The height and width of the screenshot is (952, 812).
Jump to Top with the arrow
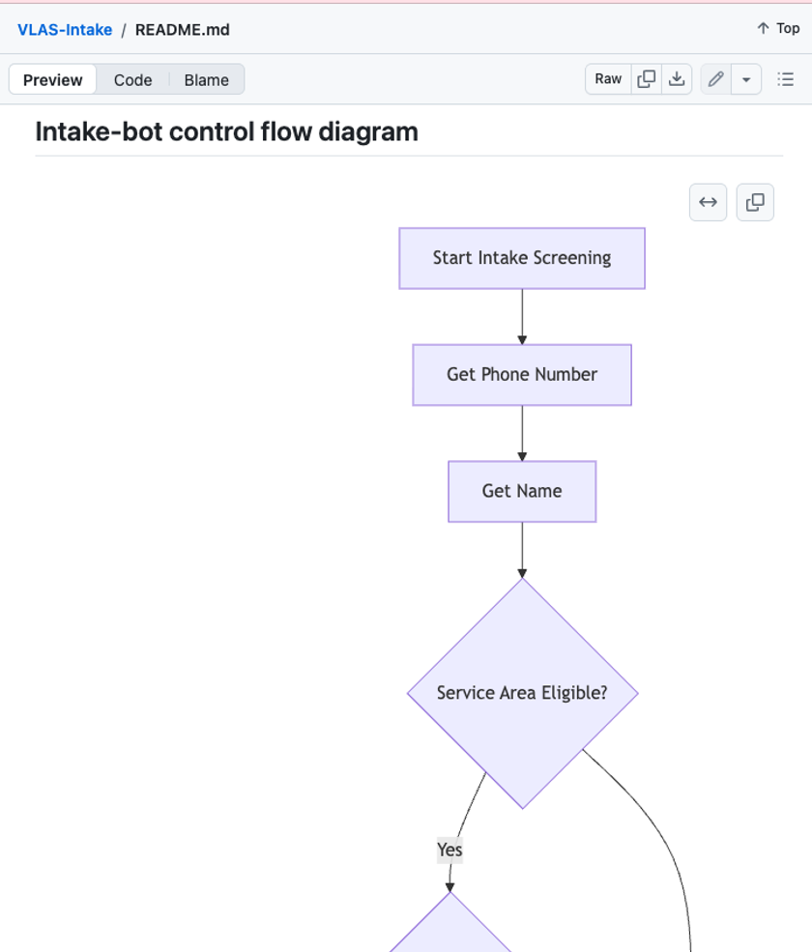coord(778,29)
